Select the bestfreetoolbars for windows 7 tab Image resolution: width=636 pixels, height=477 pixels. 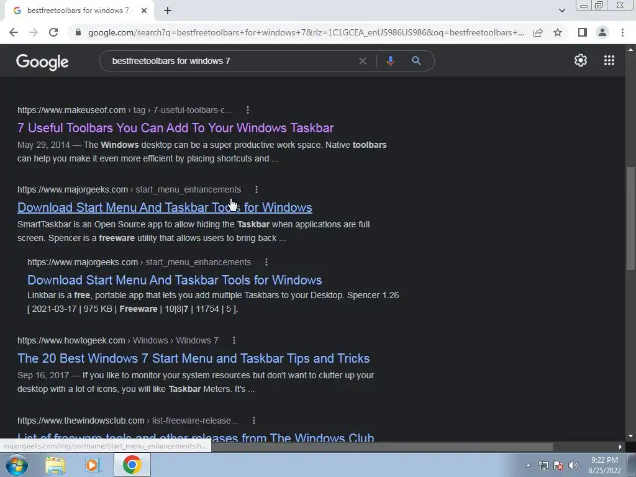point(79,11)
